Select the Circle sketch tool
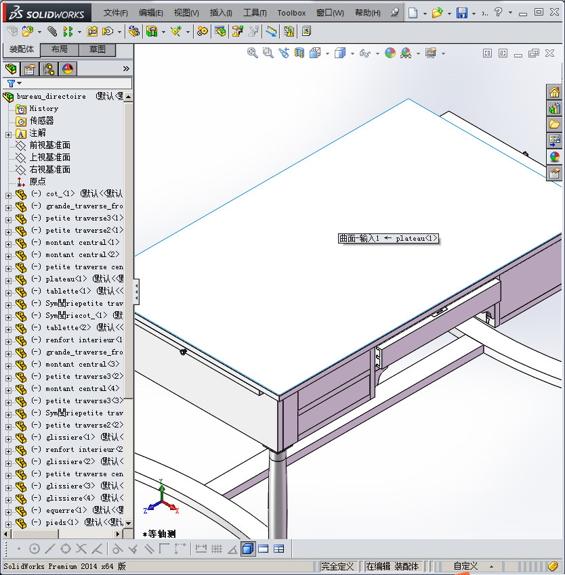 [34, 549]
